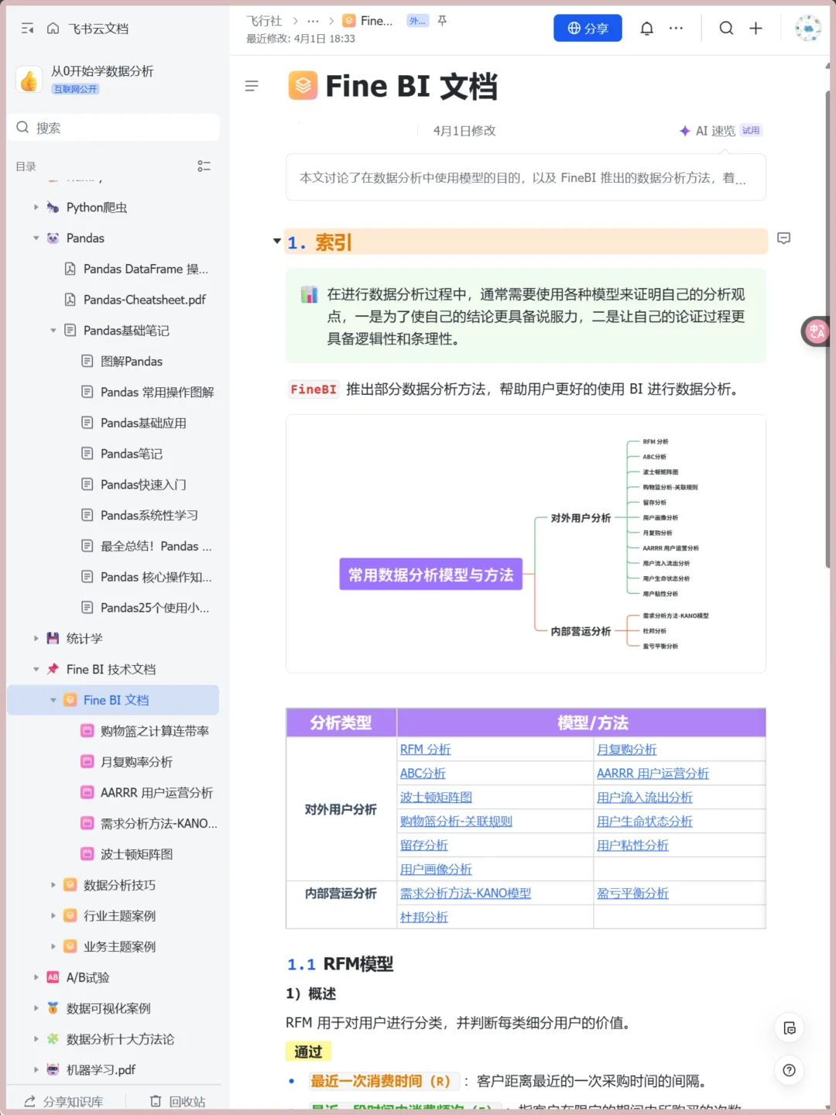Open the 'RFM 分析' link in the table
Viewport: 836px width, 1115px height.
pyautogui.click(x=424, y=749)
